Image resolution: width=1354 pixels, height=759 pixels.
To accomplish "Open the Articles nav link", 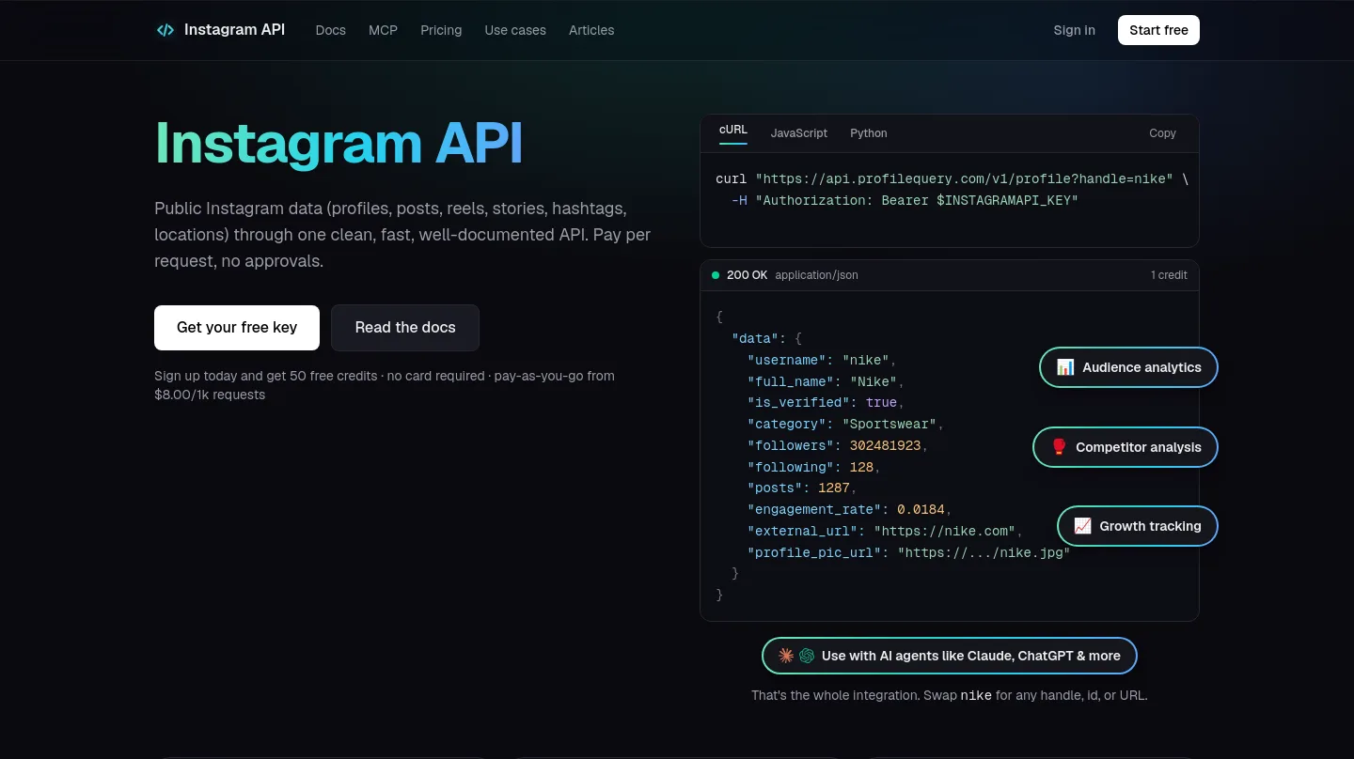I will (591, 30).
